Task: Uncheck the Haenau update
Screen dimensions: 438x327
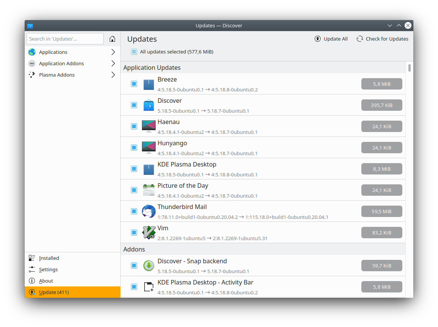Action: point(134,126)
